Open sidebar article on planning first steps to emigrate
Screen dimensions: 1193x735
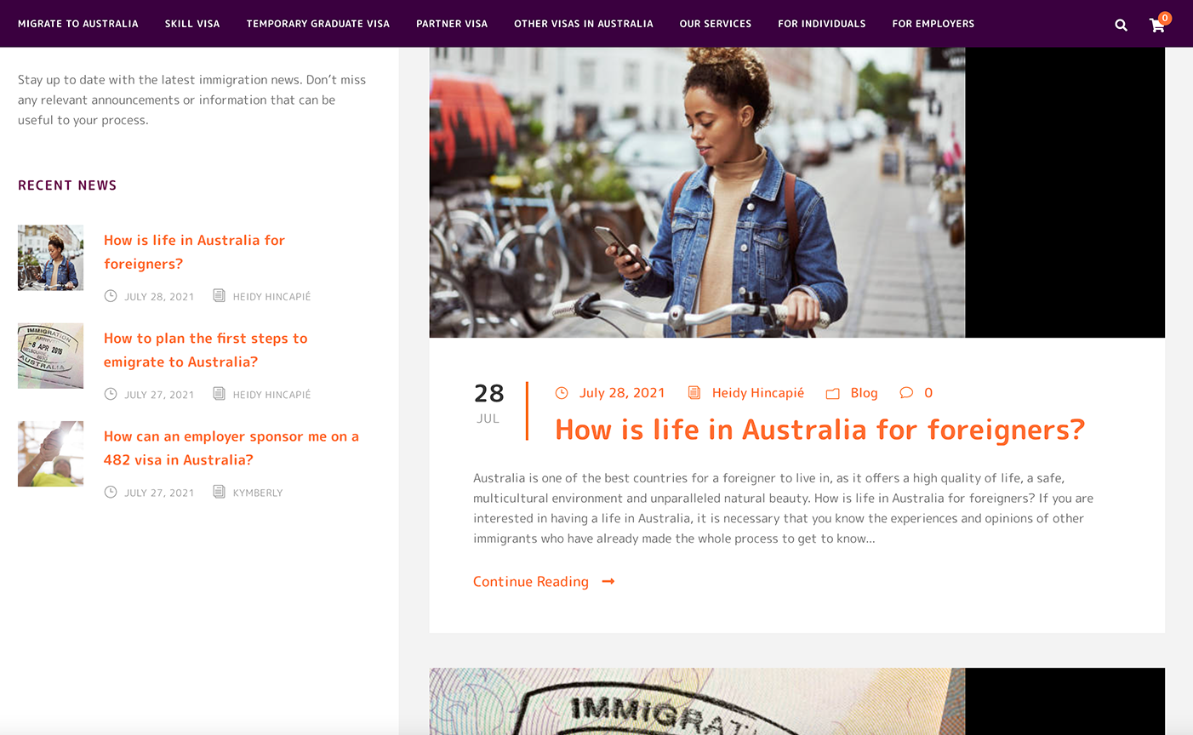coord(205,350)
